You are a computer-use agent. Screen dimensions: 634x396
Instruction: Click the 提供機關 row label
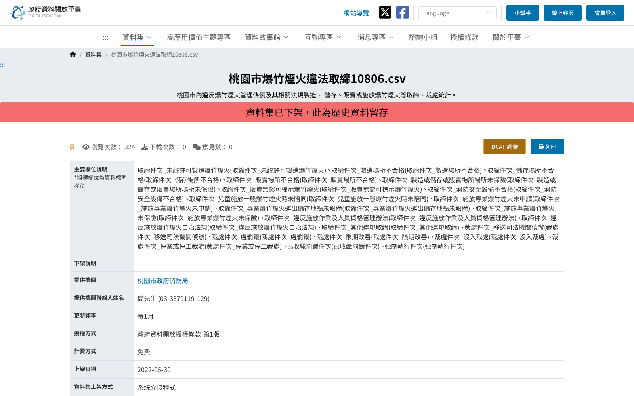(x=85, y=280)
